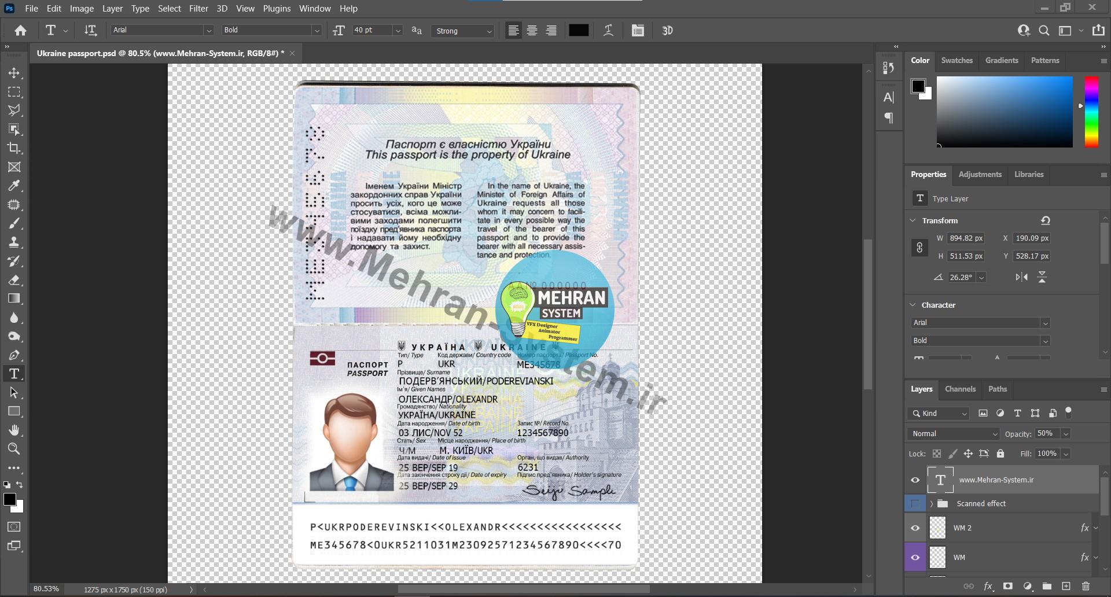
Task: Switch to the Channels tab
Action: click(960, 389)
